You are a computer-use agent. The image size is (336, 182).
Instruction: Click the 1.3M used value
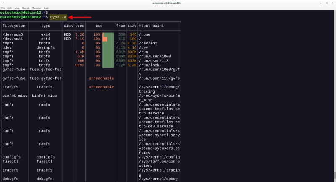pos(80,52)
